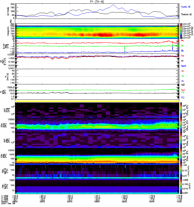Click the "0900" time tick label
Viewport: 194px width, 207px height.
pyautogui.click(x=97, y=202)
